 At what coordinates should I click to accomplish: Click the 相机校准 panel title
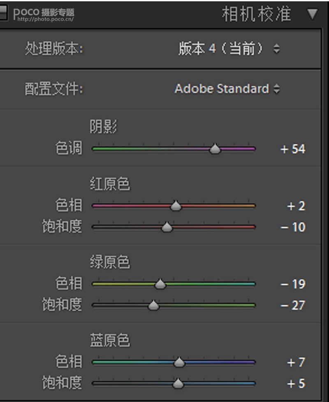tap(256, 14)
